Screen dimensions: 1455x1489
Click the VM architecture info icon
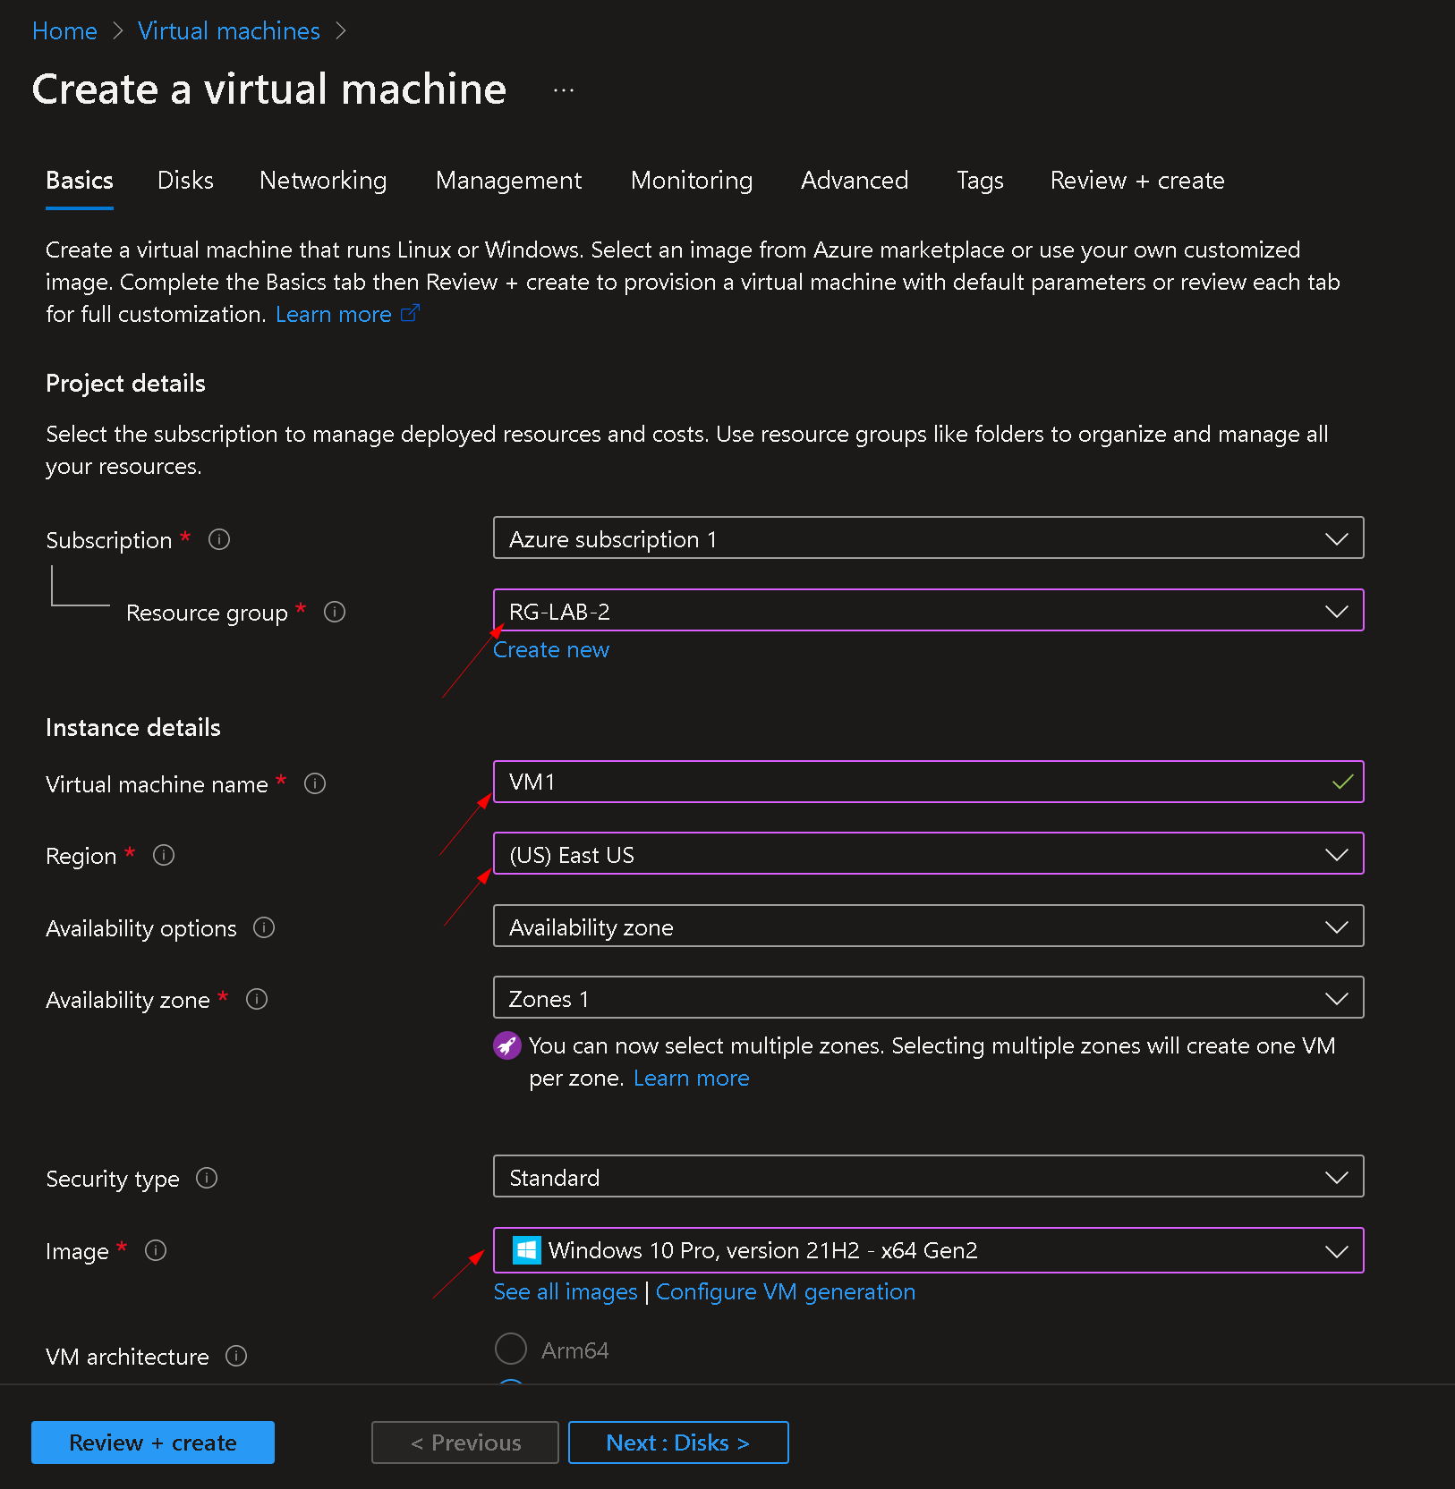click(236, 1356)
